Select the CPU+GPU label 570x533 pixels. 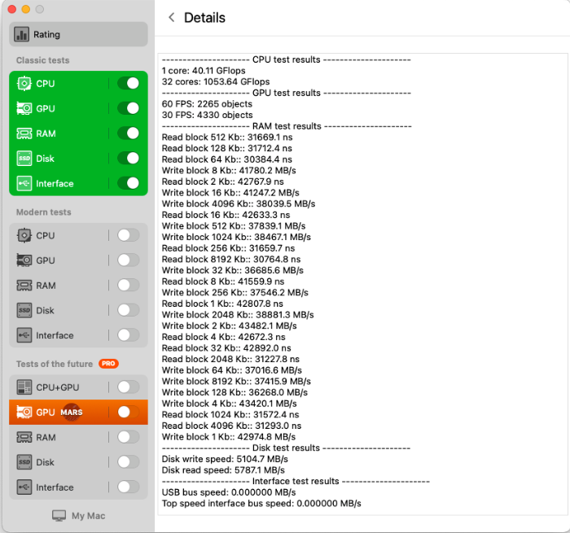click(58, 387)
